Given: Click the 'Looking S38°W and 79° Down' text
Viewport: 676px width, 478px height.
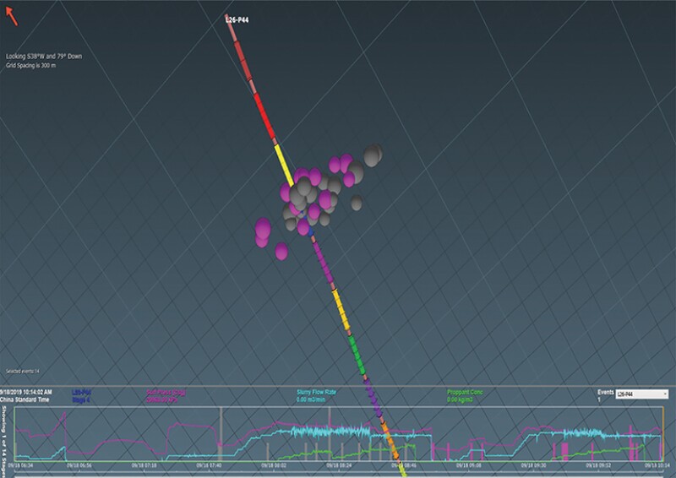Looking at the screenshot, I should (44, 56).
